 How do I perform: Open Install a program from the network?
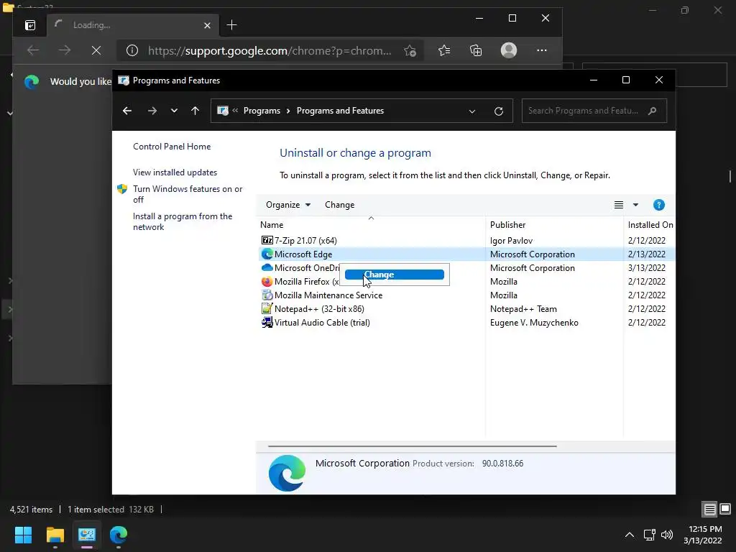tap(183, 221)
